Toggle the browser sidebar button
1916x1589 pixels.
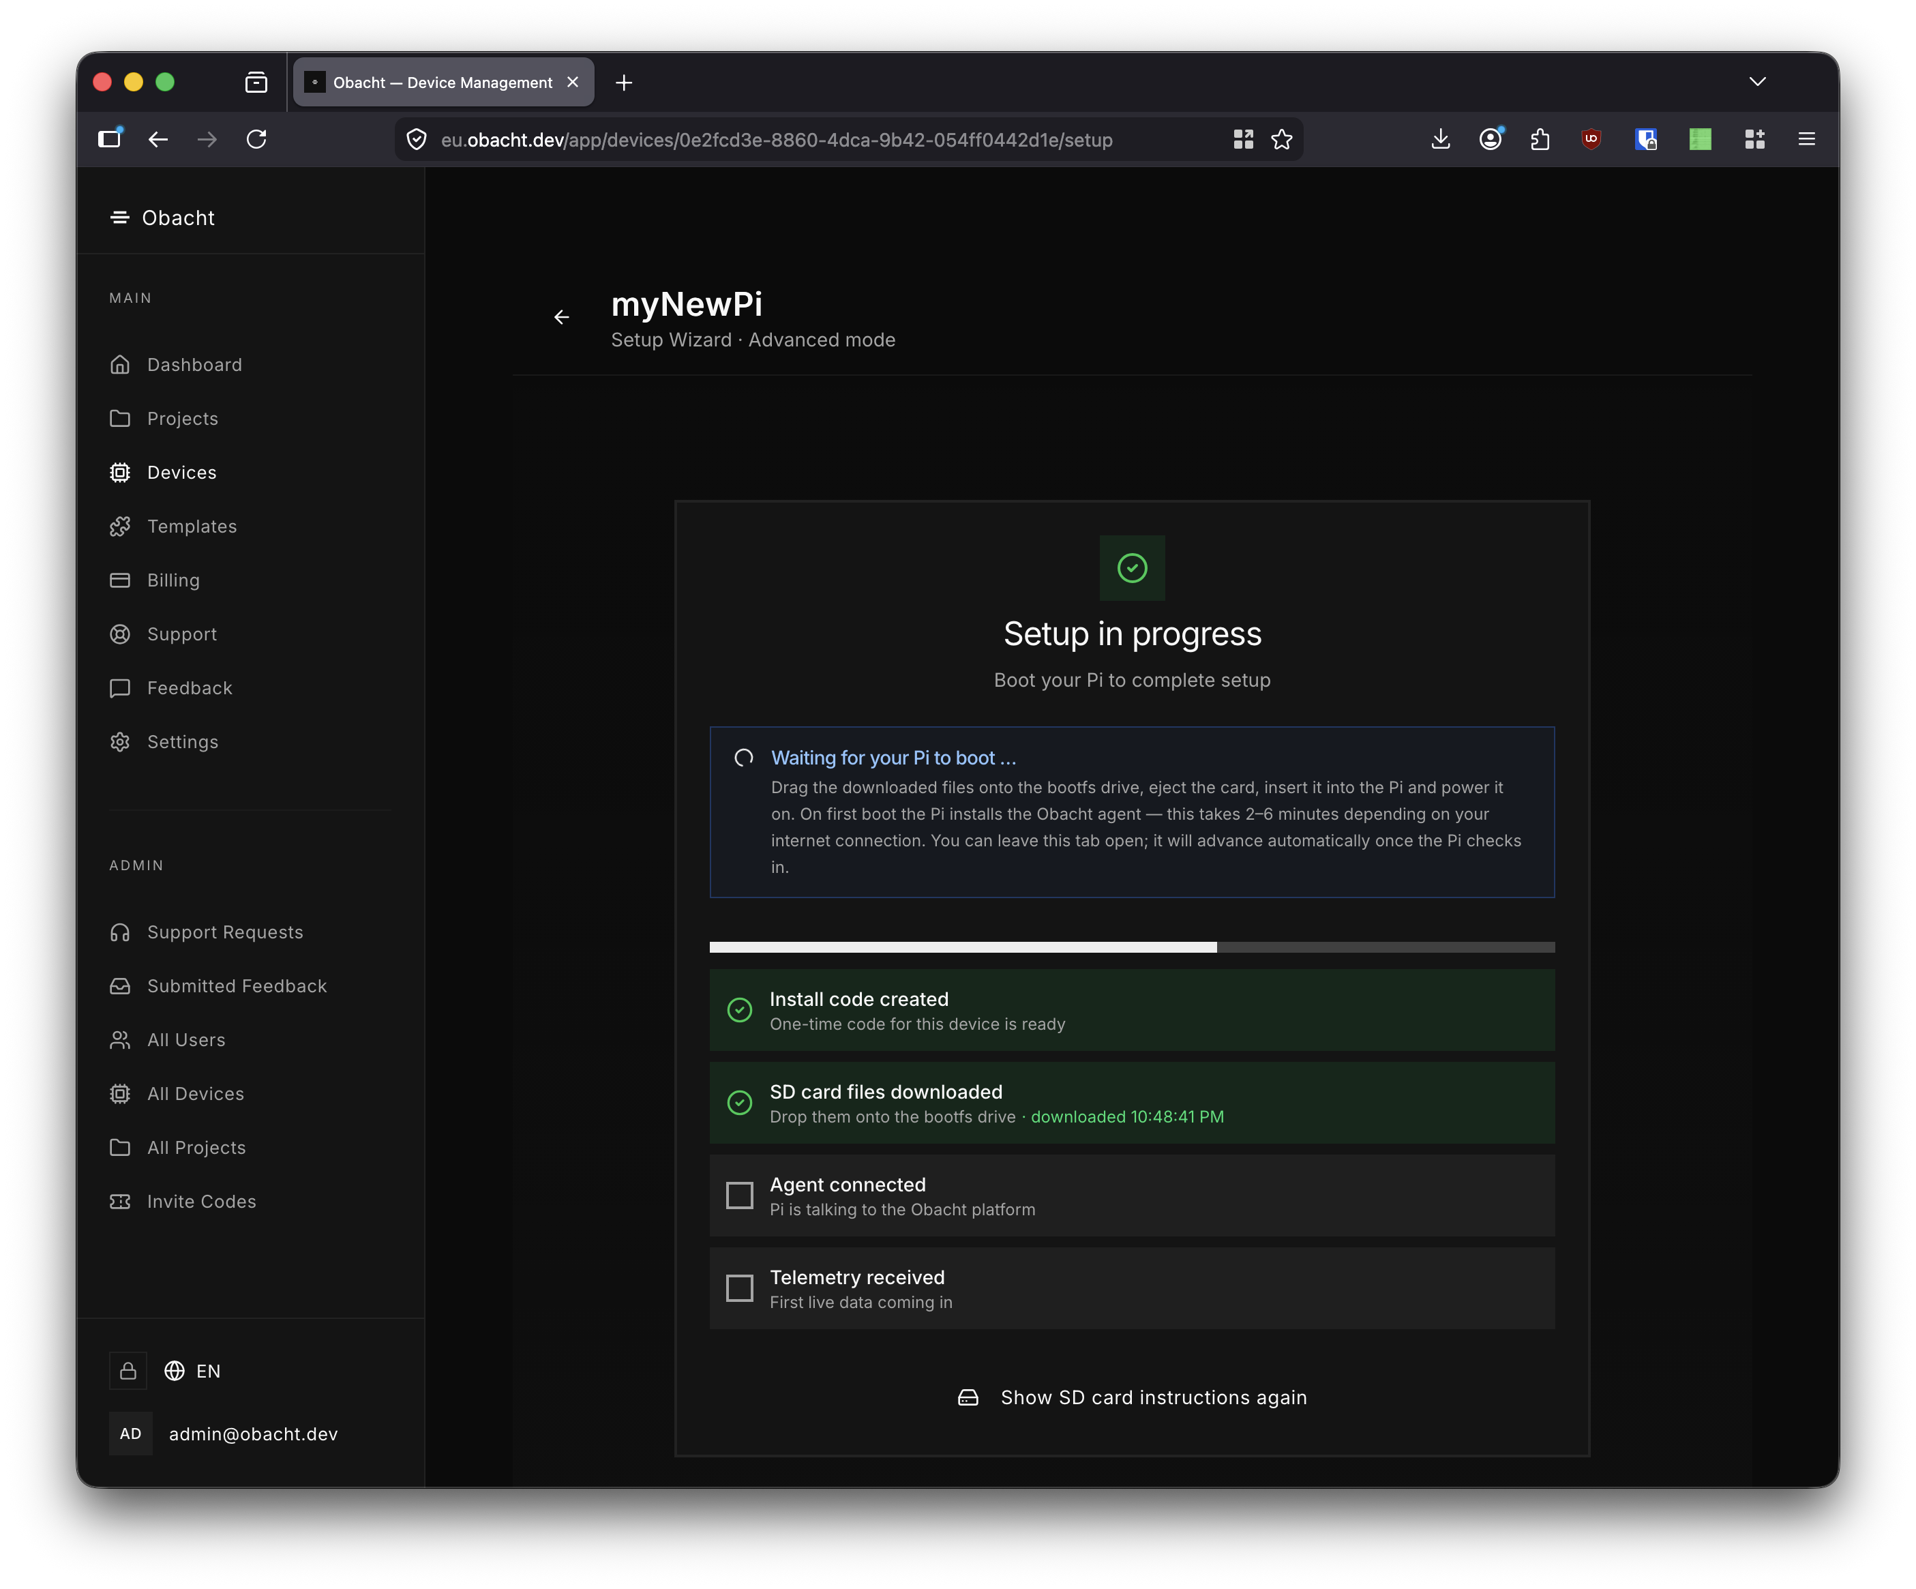point(110,138)
